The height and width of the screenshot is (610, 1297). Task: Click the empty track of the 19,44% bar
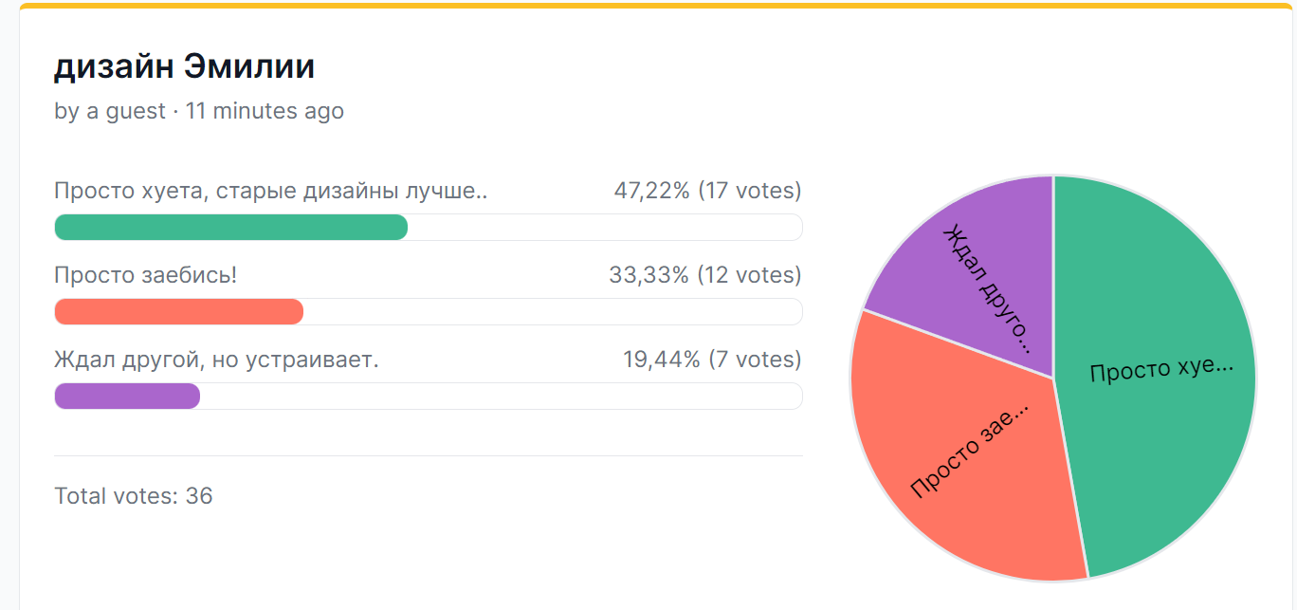click(x=501, y=397)
